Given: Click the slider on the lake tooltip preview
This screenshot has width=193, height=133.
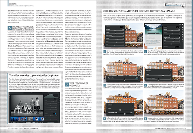Looking at the screenshot, I should click(153, 33).
